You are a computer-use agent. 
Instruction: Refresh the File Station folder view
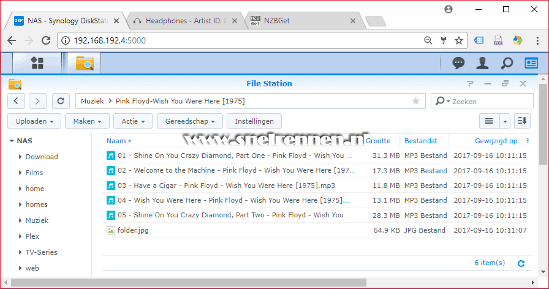[61, 101]
